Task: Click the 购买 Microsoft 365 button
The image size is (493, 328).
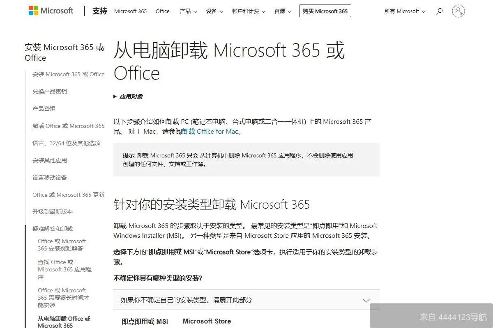Action: [x=325, y=11]
